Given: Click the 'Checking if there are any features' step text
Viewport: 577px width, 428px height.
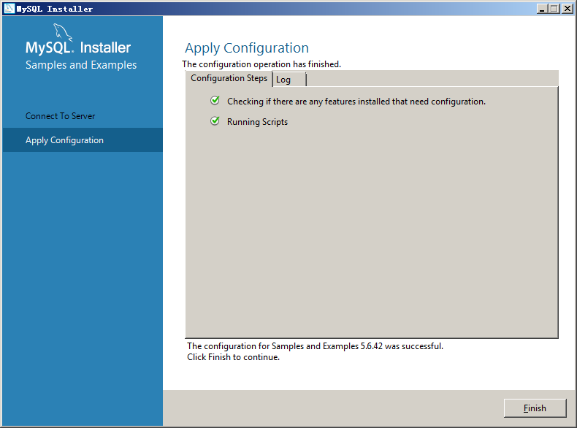Looking at the screenshot, I should (x=356, y=102).
